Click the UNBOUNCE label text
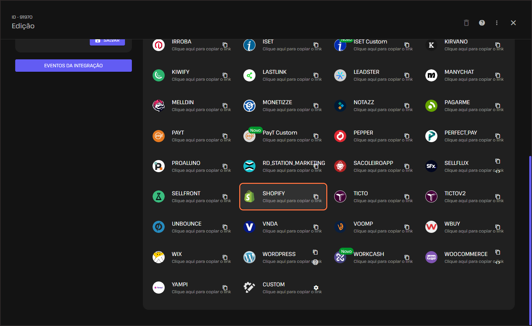The height and width of the screenshot is (326, 532). click(x=186, y=224)
